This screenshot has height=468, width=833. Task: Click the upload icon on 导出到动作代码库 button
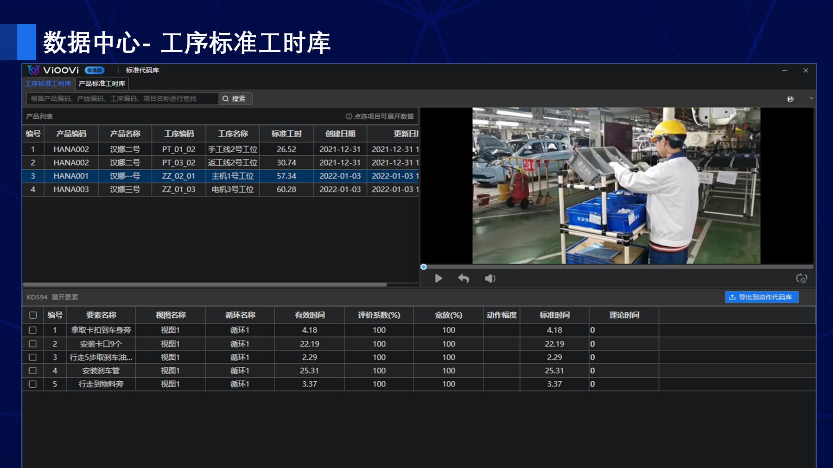click(732, 297)
